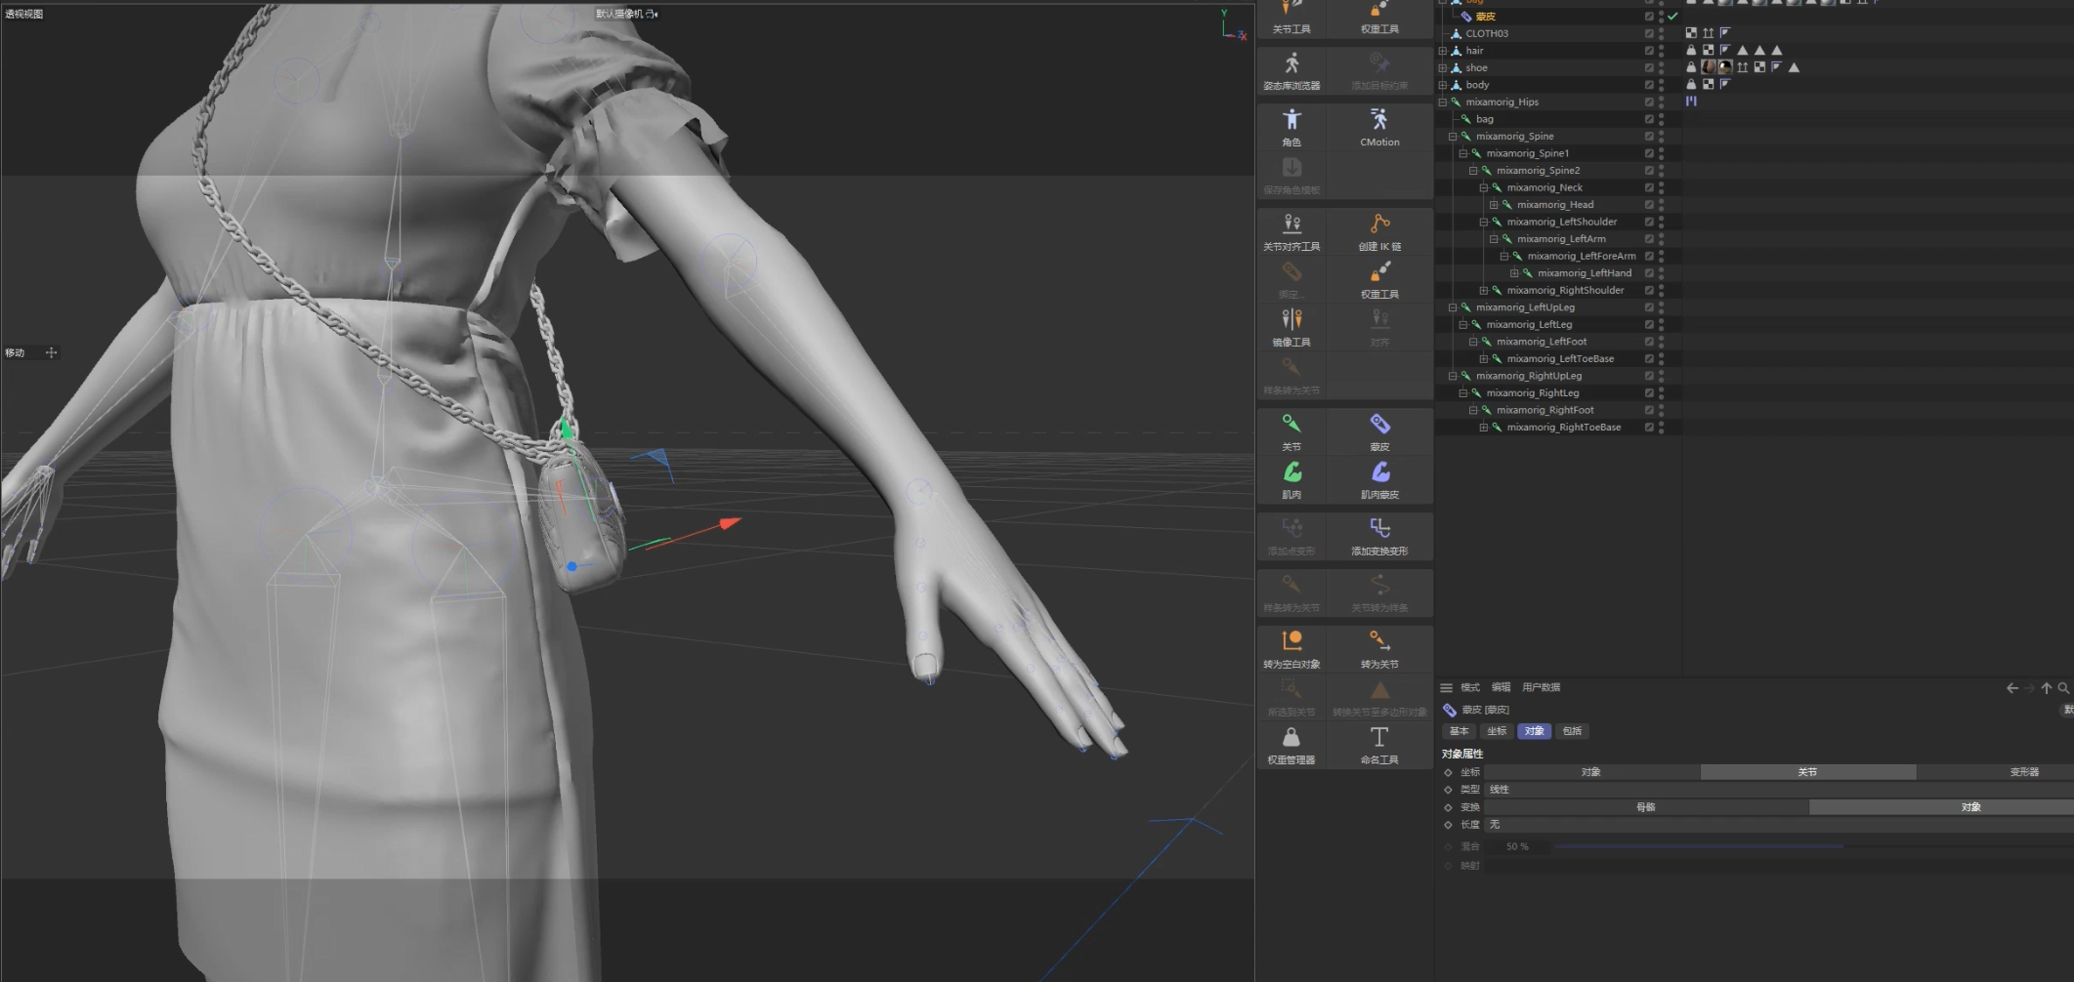The image size is (2074, 982).
Task: Open the 姿态库浏览器 pose library browser
Action: coord(1291,71)
